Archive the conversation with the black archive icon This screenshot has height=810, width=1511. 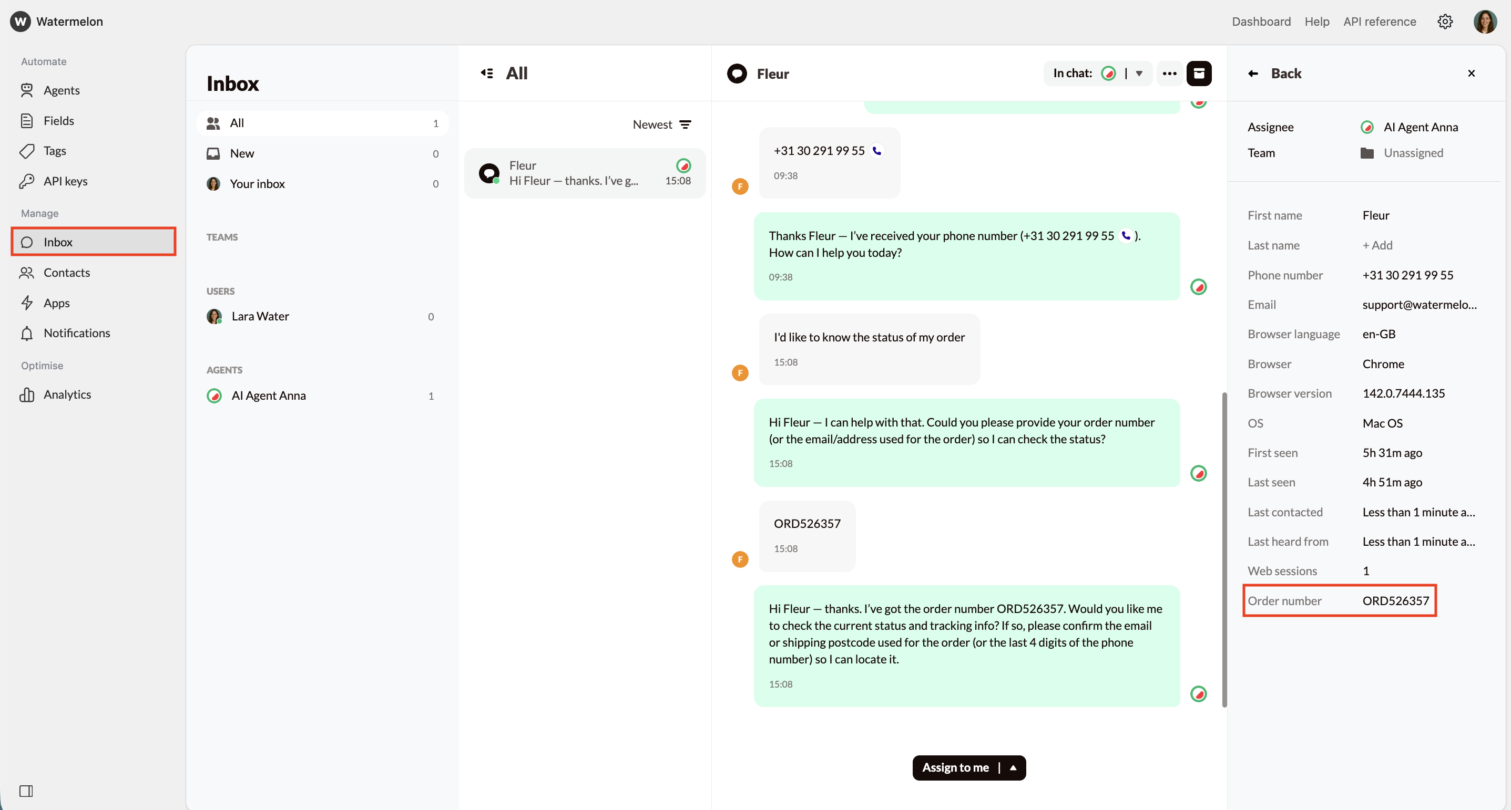pyautogui.click(x=1199, y=72)
